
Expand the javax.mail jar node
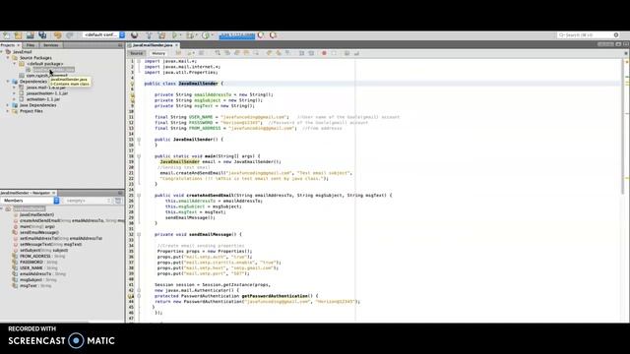point(15,88)
